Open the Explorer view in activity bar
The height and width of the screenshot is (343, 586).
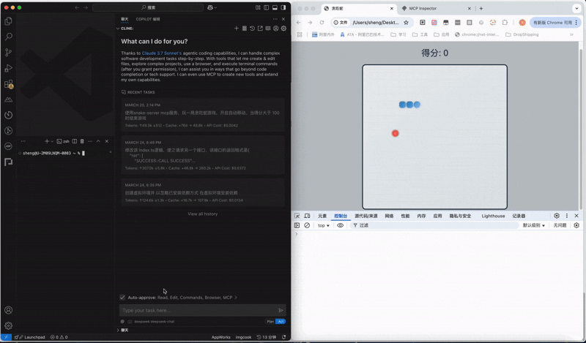[x=8, y=21]
